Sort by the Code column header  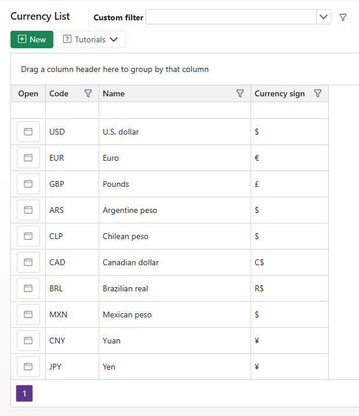tap(59, 93)
